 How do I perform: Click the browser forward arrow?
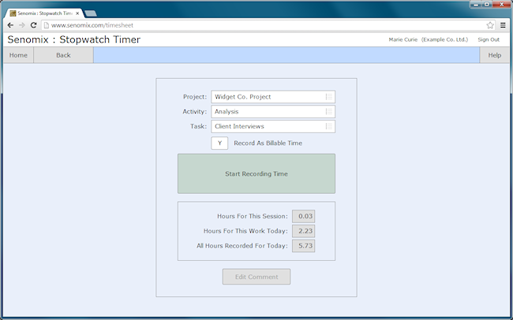click(x=22, y=25)
